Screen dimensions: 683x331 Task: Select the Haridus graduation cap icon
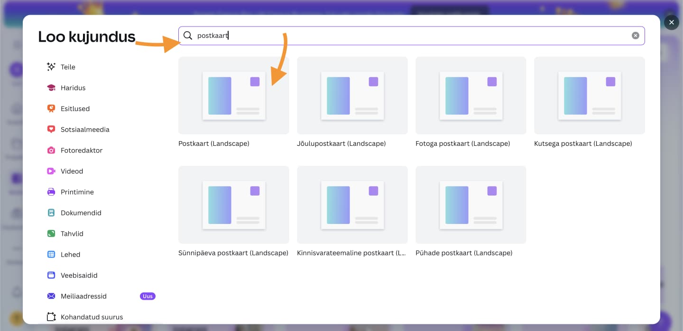click(x=51, y=88)
